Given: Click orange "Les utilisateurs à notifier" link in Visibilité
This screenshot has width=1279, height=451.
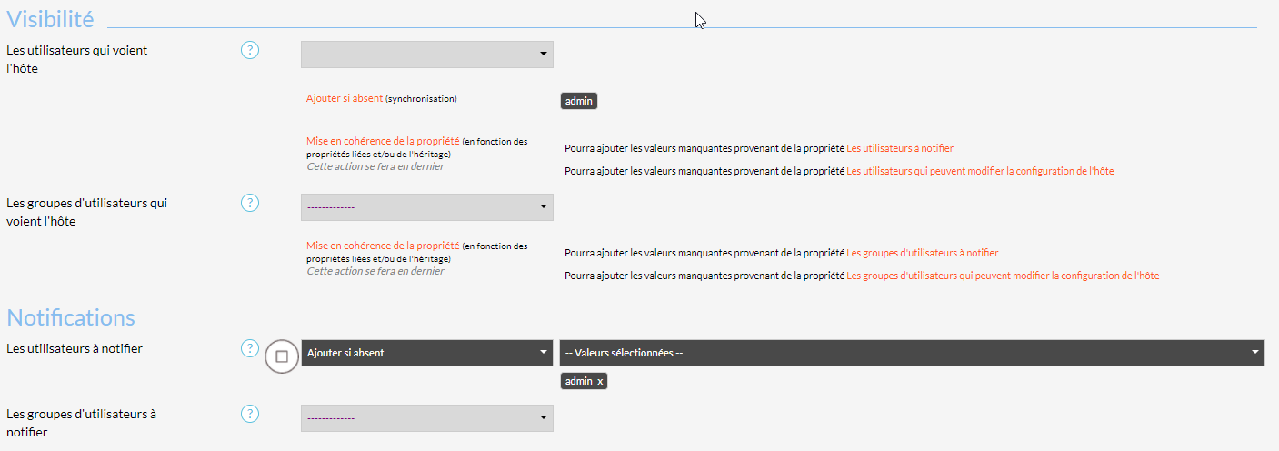Looking at the screenshot, I should (900, 148).
